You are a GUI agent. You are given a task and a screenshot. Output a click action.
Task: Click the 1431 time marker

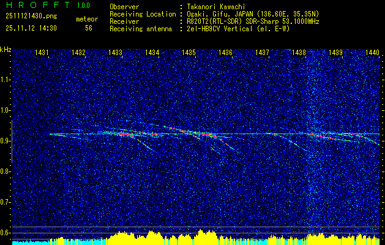click(x=42, y=52)
